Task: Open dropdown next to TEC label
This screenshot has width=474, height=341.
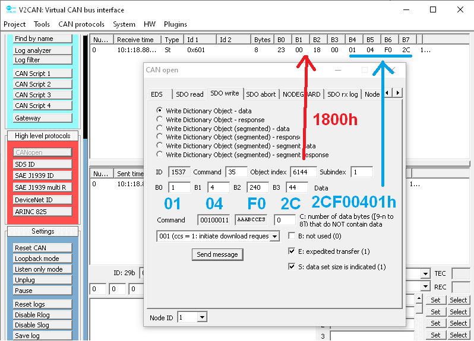Action: coord(425,274)
